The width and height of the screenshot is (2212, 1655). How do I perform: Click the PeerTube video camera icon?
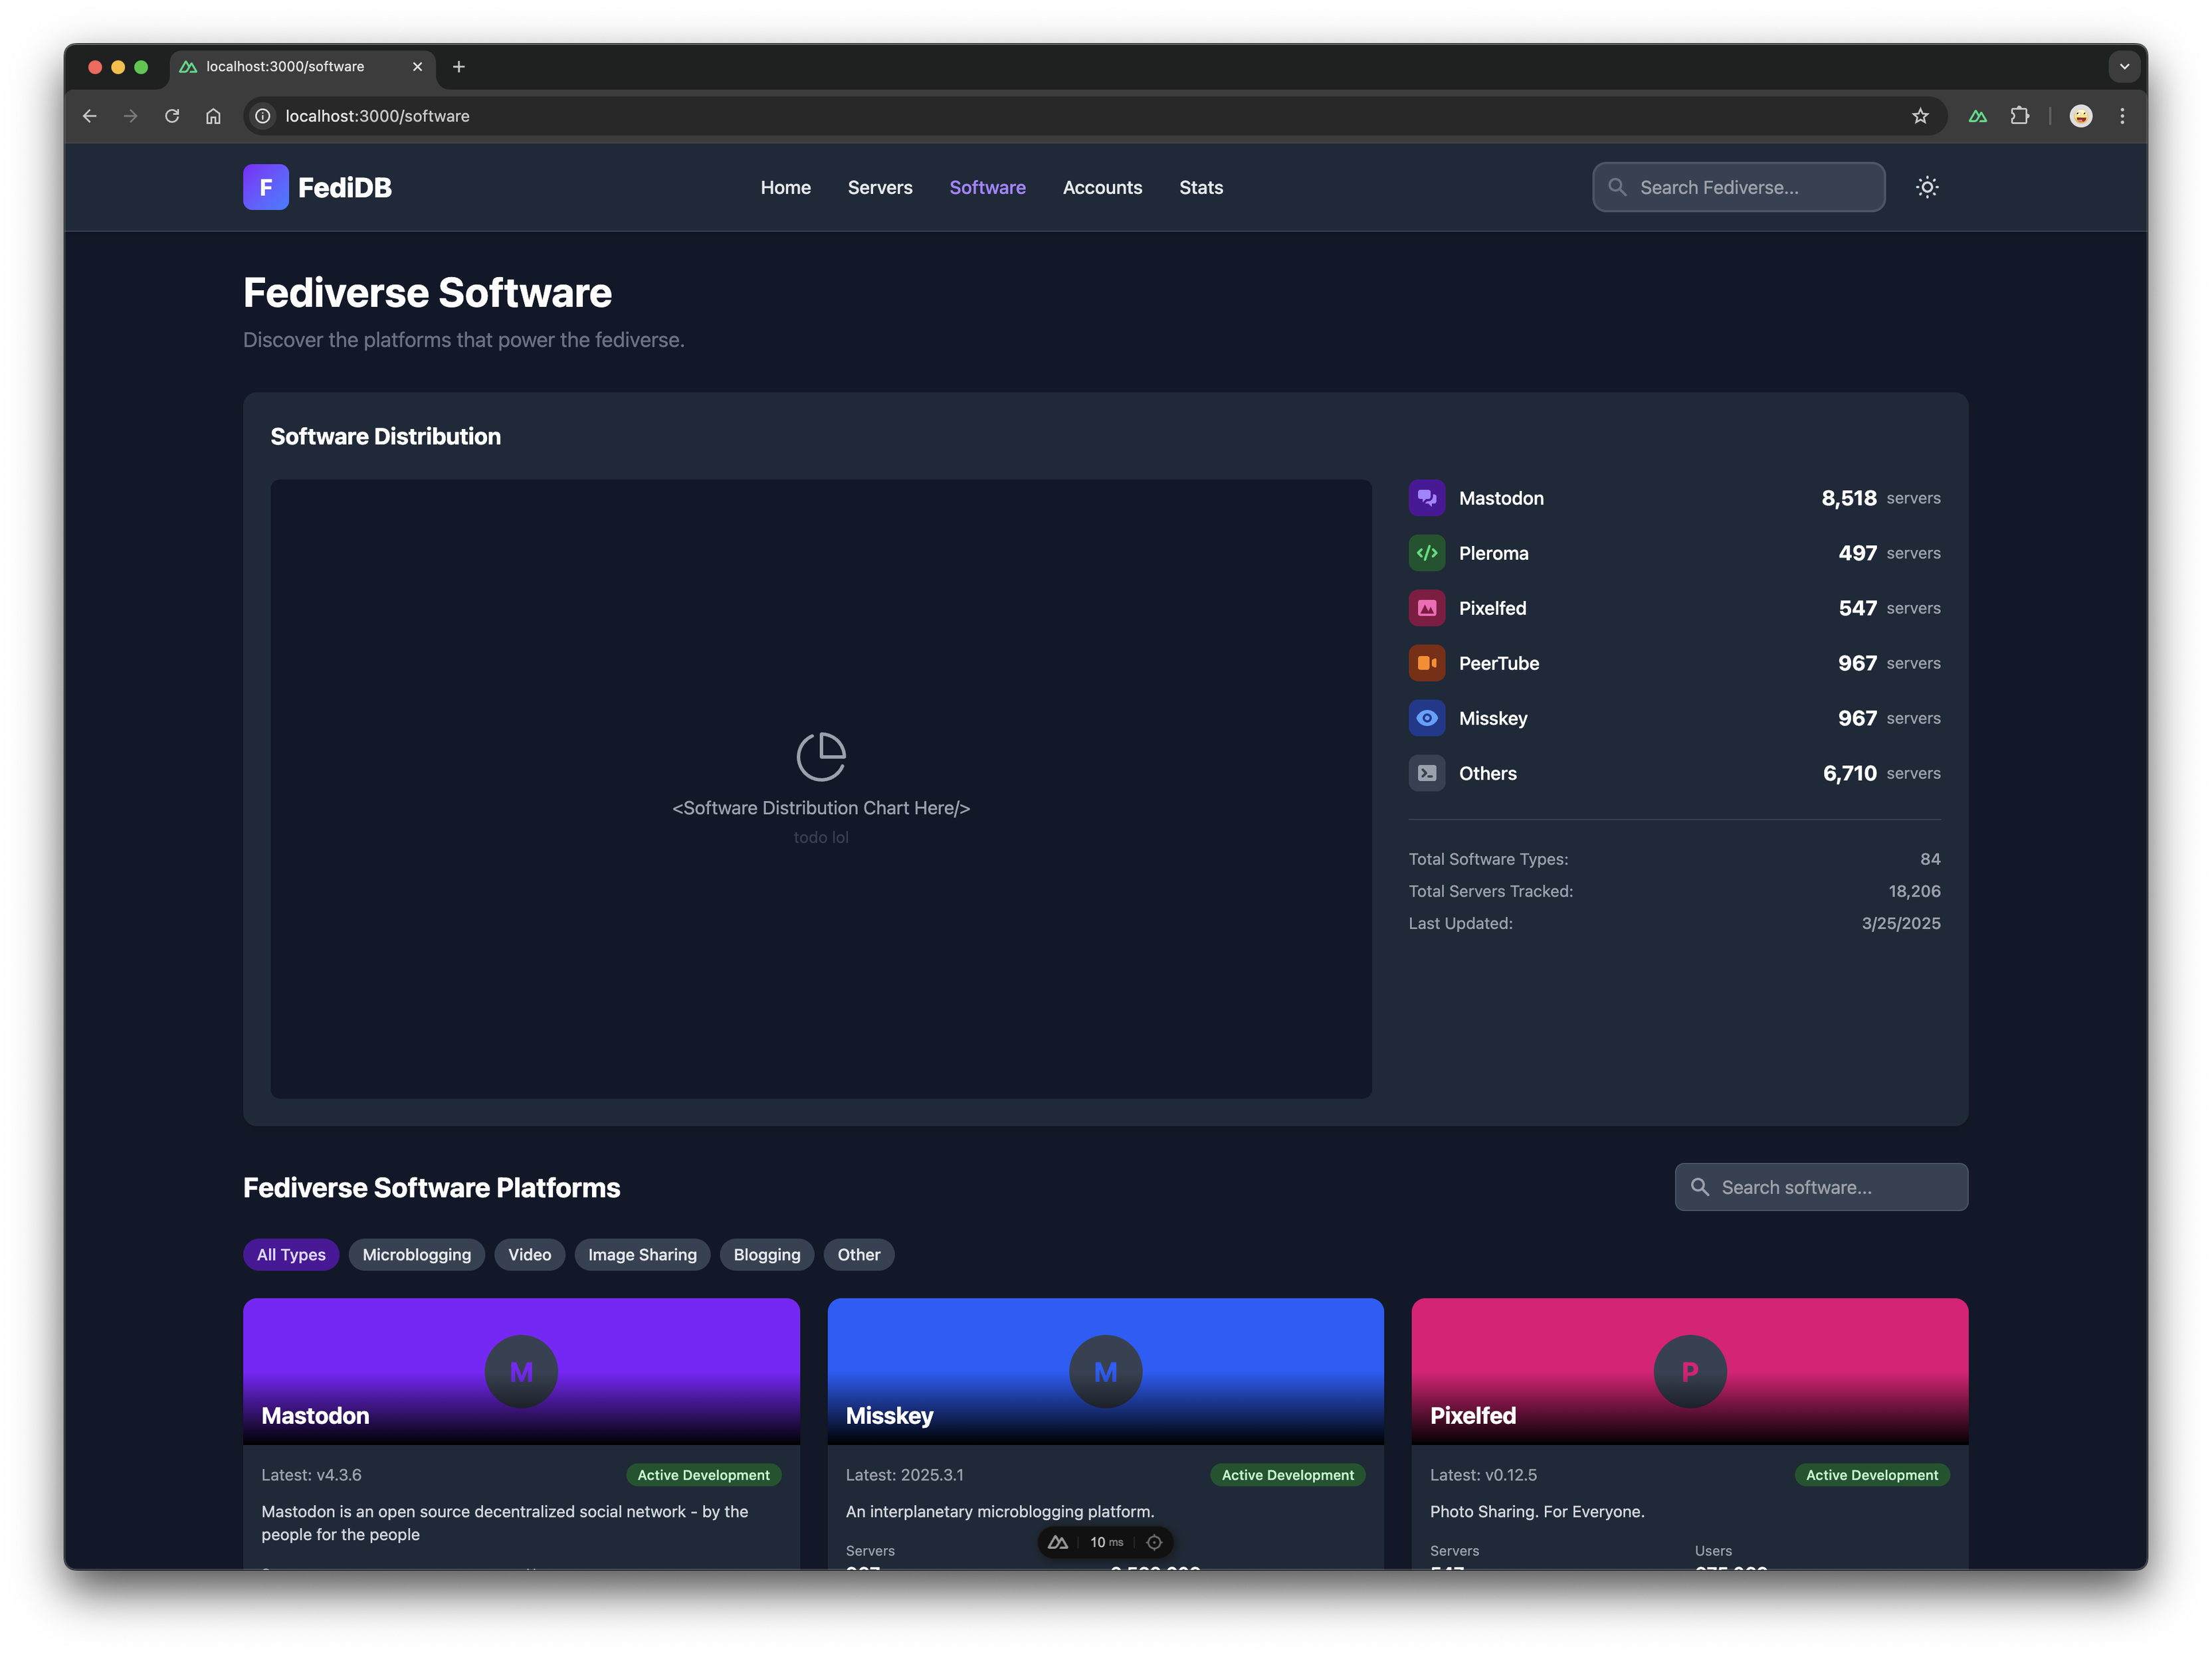[1426, 663]
